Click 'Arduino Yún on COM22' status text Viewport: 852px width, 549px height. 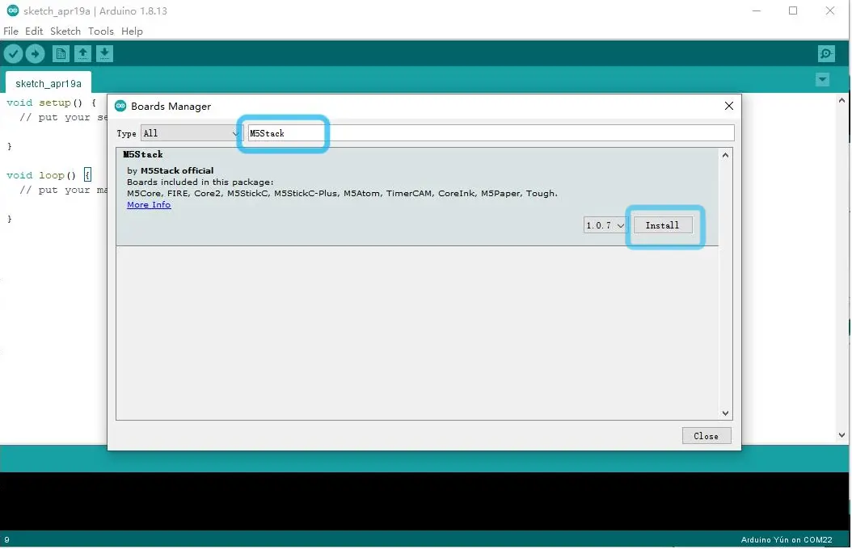(x=787, y=540)
